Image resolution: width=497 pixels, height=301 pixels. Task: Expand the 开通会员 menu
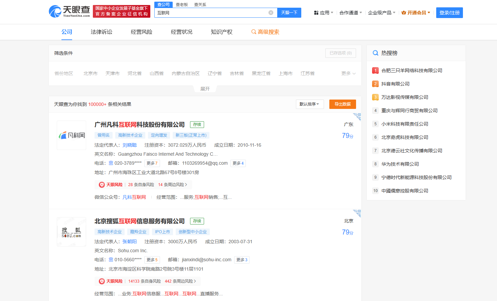click(416, 13)
